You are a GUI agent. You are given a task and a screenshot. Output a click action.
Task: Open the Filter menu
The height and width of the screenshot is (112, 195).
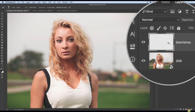coord(50,2)
